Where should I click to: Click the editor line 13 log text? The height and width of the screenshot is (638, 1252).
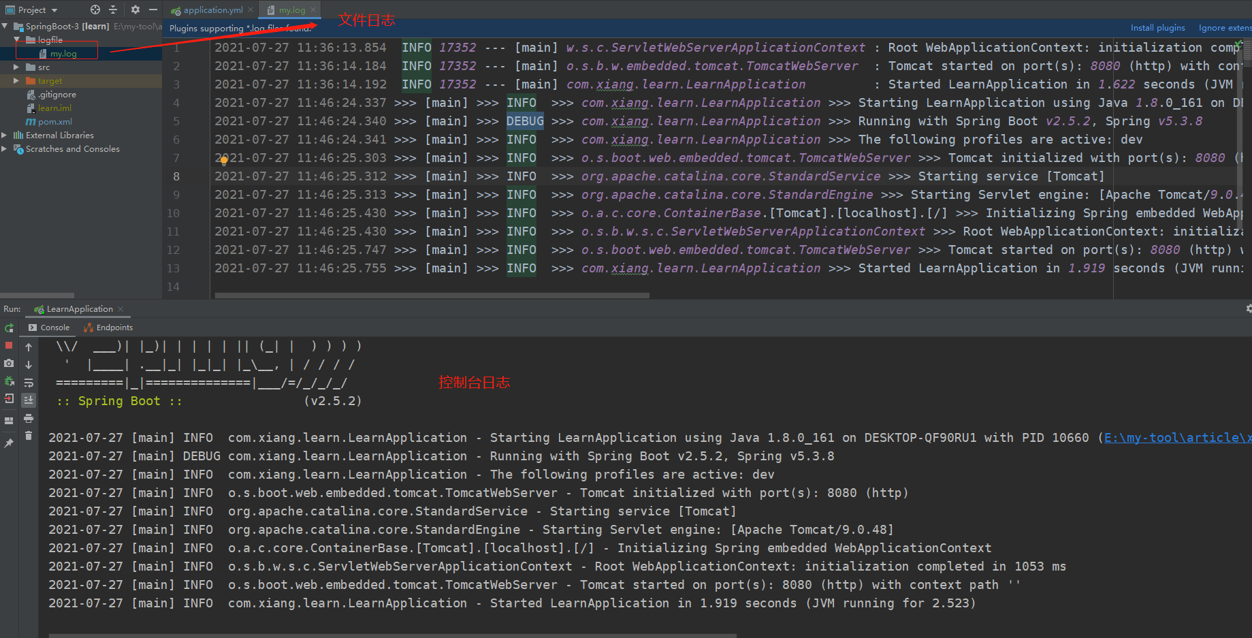729,268
